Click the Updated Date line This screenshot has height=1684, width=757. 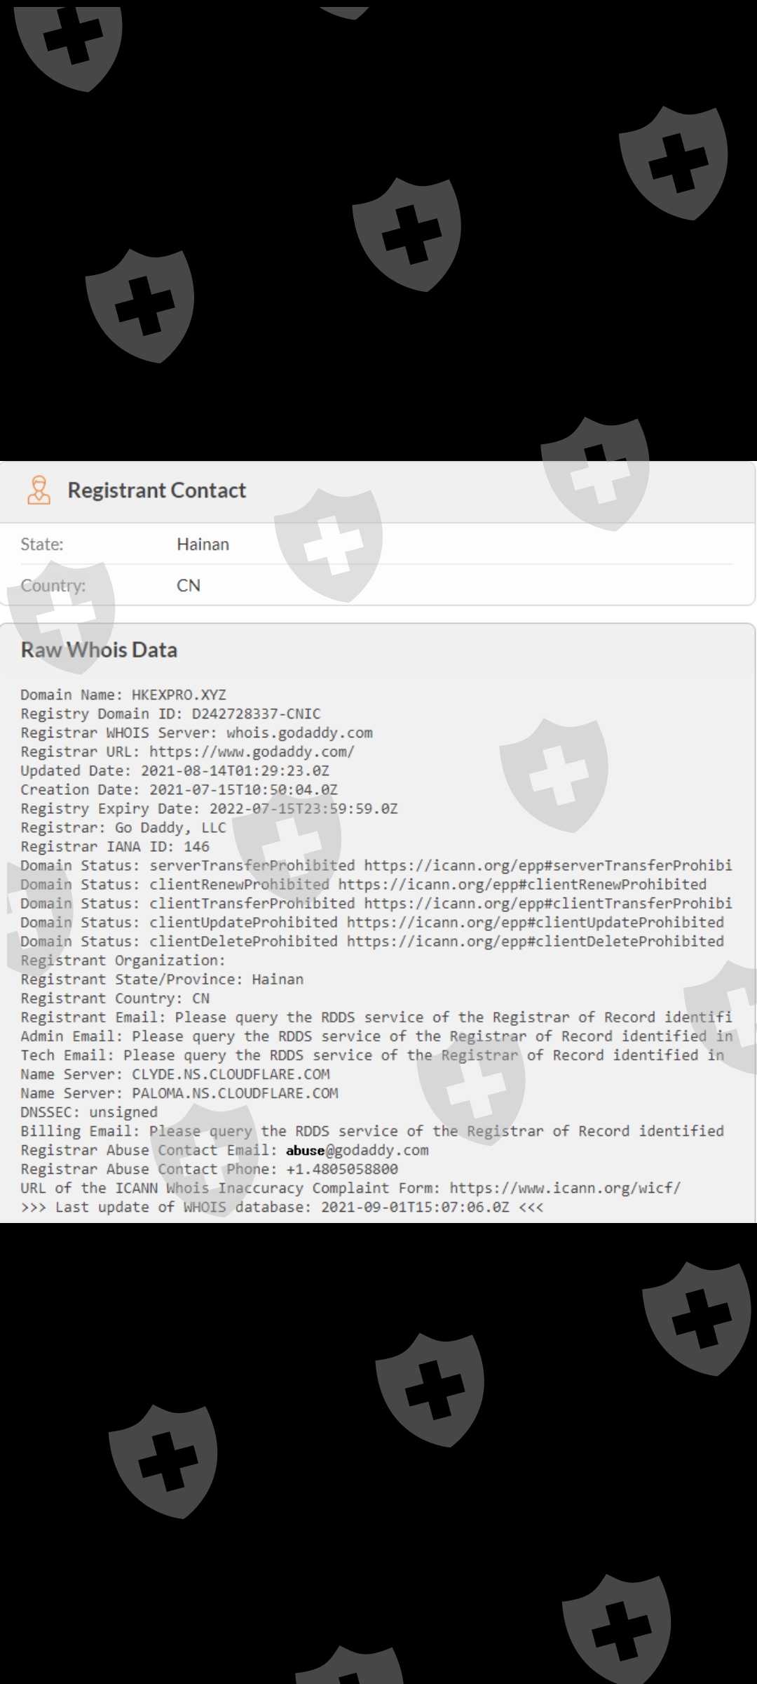point(175,770)
